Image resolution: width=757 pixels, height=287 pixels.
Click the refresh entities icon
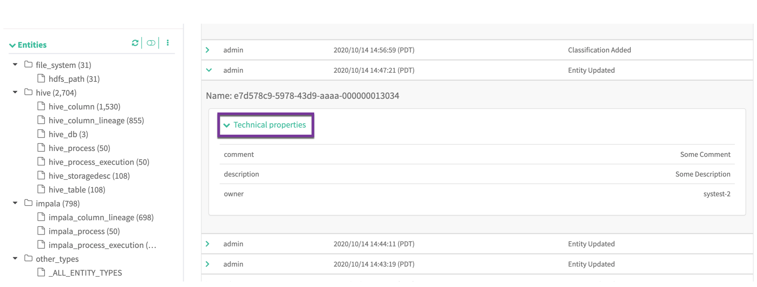(x=135, y=43)
